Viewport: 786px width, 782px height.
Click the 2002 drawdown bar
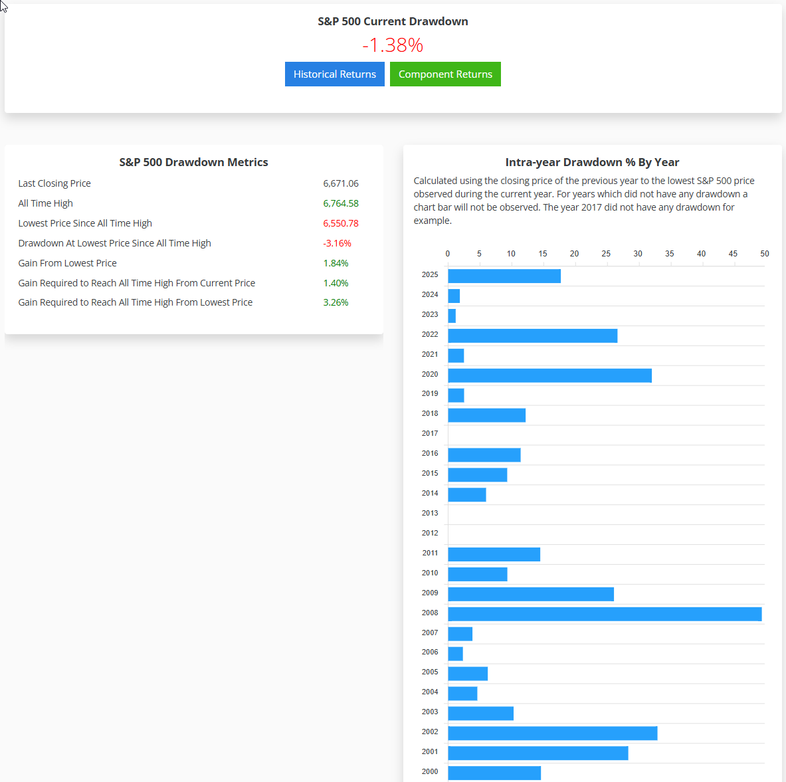coord(552,733)
